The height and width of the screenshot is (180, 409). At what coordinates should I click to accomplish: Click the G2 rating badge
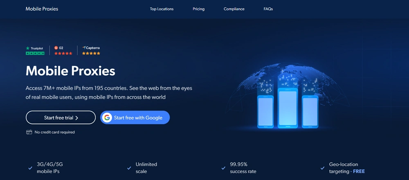click(63, 51)
